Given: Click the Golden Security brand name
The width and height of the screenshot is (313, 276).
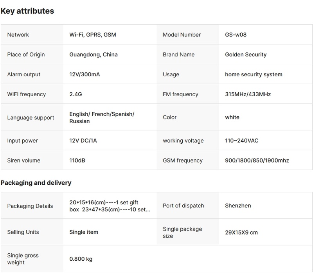Looking at the screenshot, I should click(246, 55).
